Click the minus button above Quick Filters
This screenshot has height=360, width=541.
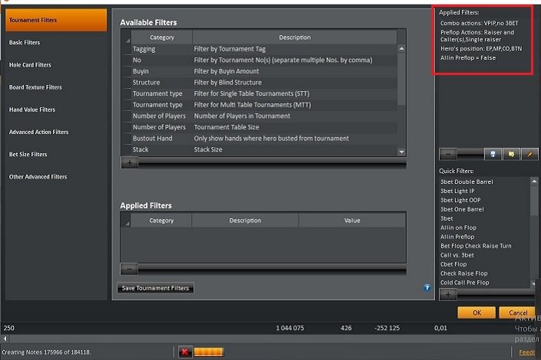(448, 154)
